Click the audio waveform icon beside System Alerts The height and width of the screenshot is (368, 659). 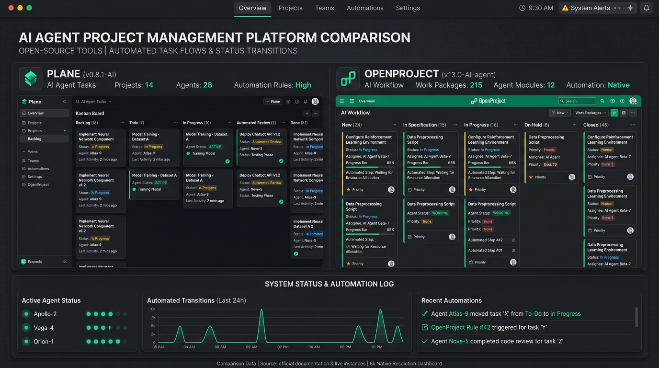point(630,8)
